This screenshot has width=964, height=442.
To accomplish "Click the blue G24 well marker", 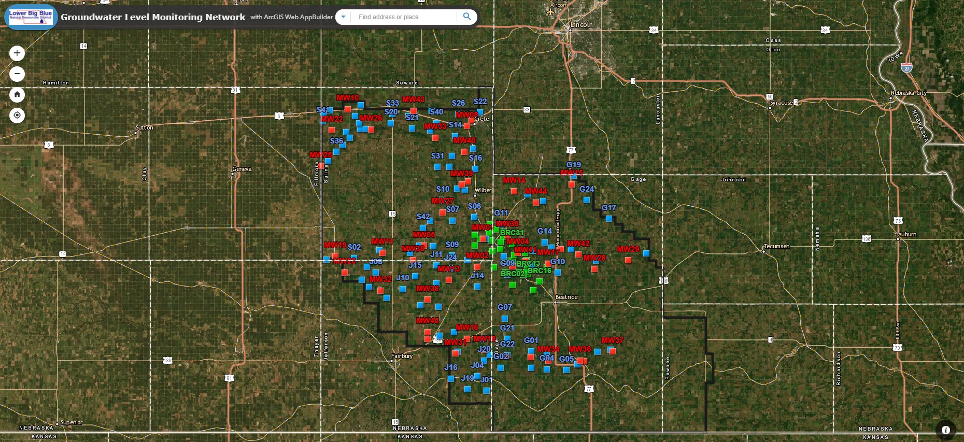I will pyautogui.click(x=587, y=200).
